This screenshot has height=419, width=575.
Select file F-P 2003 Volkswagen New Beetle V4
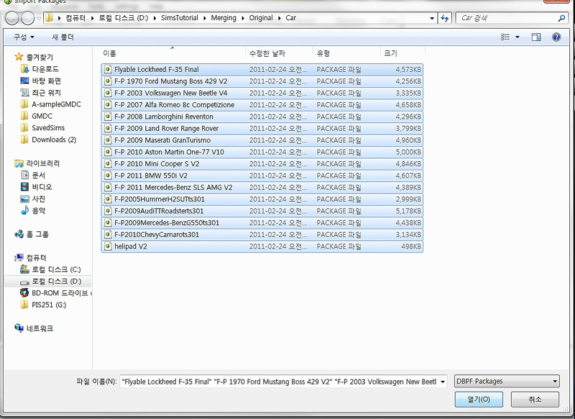pyautogui.click(x=262, y=93)
